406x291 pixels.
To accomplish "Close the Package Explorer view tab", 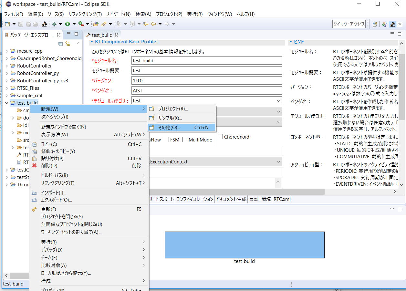I will click(x=59, y=35).
